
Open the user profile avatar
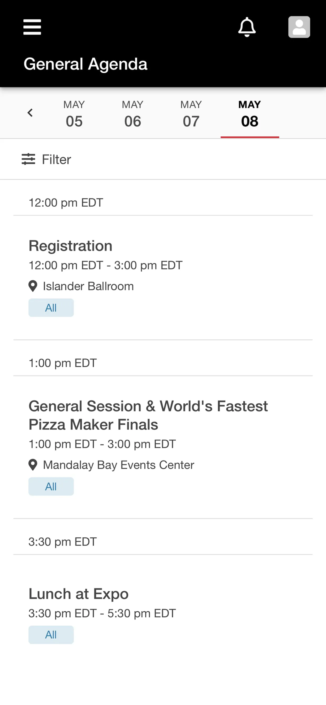coord(299,27)
